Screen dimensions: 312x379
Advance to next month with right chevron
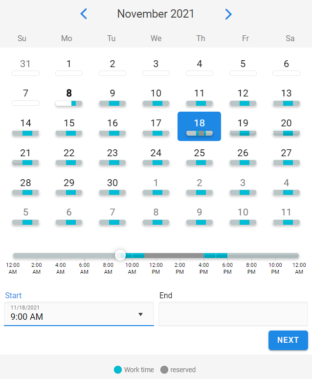(x=228, y=14)
